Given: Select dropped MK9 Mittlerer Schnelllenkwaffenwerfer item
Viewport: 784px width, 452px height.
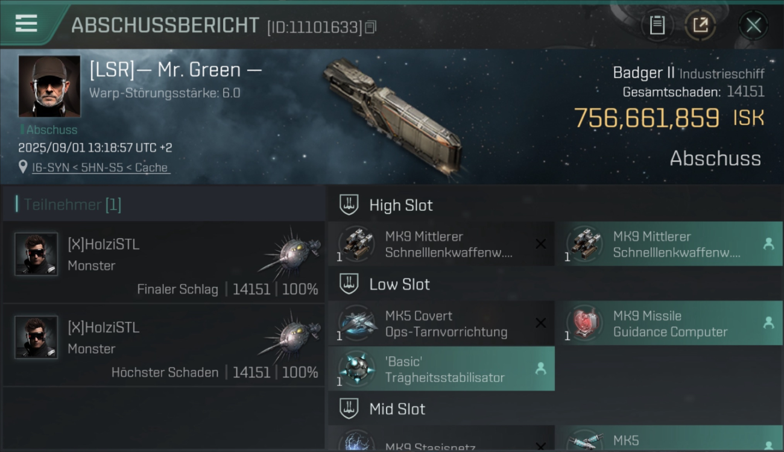Looking at the screenshot, I should point(669,244).
